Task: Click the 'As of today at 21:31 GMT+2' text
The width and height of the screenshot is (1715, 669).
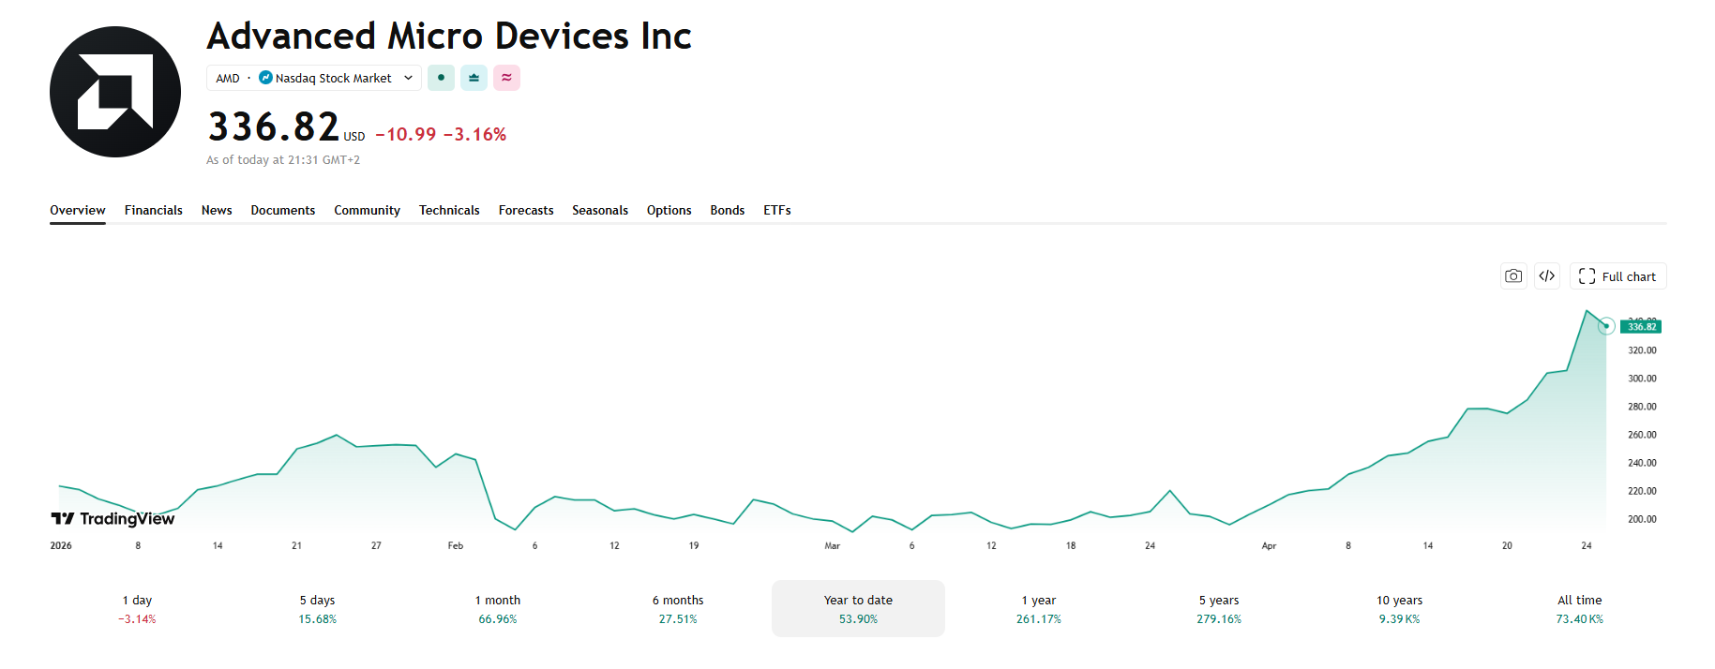Action: (x=283, y=160)
